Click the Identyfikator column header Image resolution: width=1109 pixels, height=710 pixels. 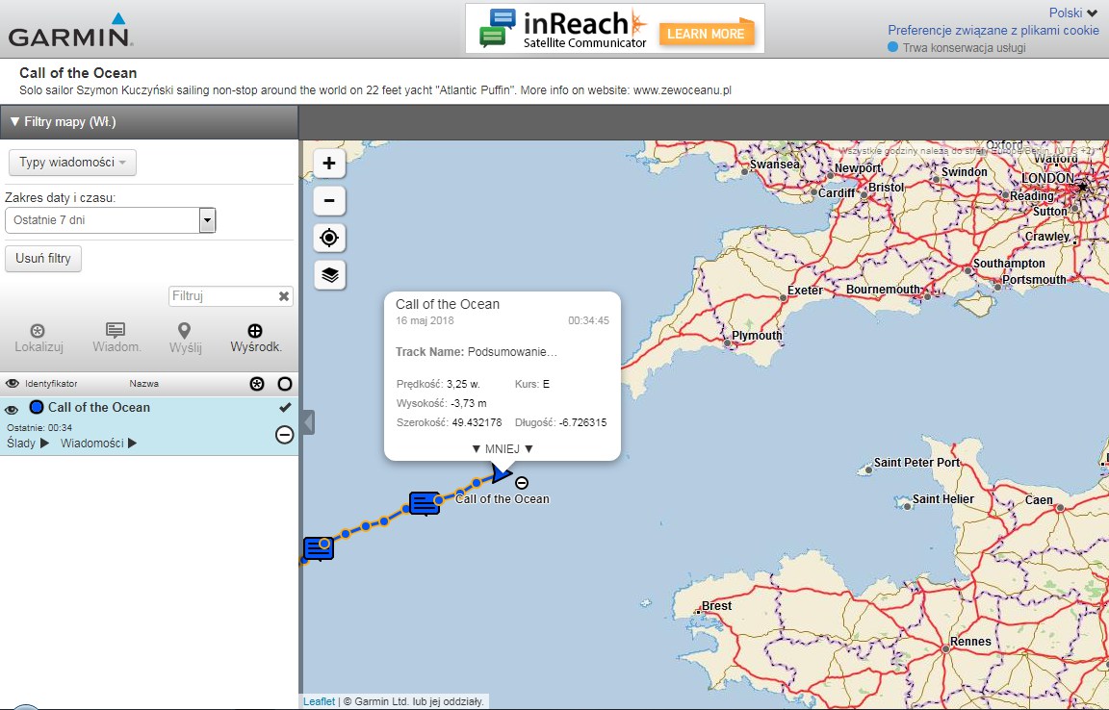point(51,383)
